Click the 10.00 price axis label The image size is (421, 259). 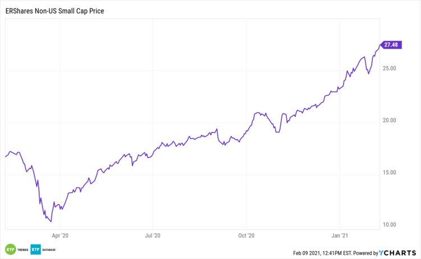390,225
